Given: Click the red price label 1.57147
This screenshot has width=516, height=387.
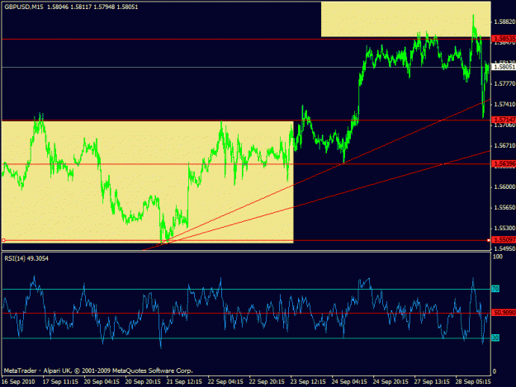Looking at the screenshot, I should (504, 120).
